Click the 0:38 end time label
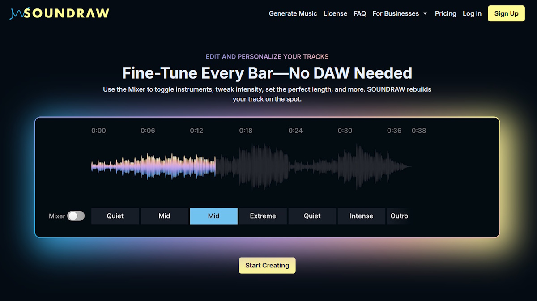537x301 pixels. pos(419,131)
